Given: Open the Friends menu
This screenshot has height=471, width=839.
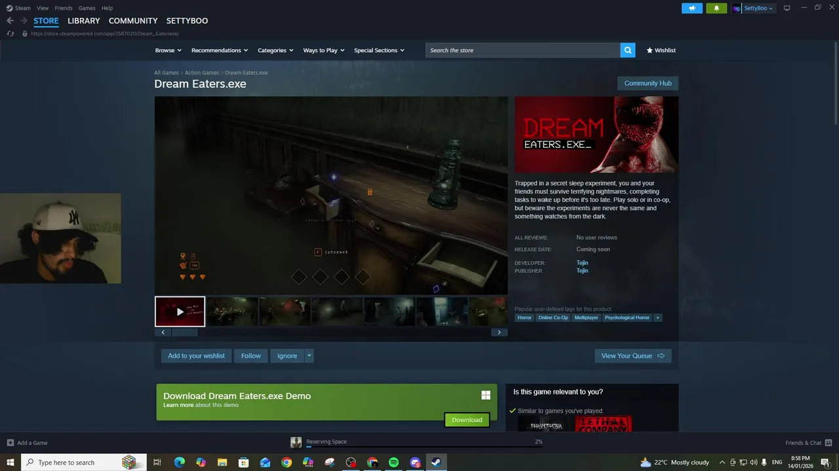Looking at the screenshot, I should pos(64,8).
